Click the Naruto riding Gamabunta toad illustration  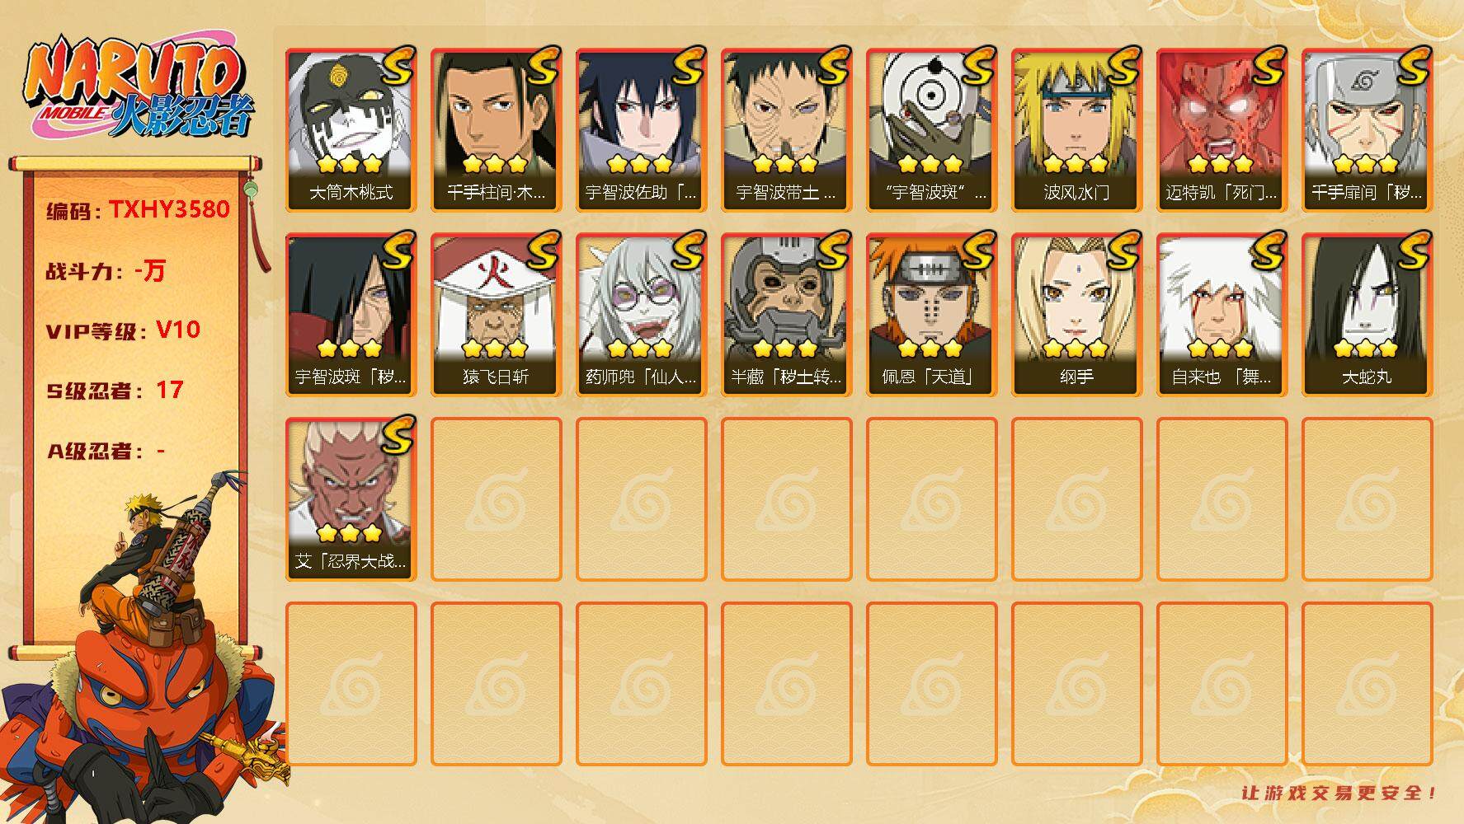[144, 651]
